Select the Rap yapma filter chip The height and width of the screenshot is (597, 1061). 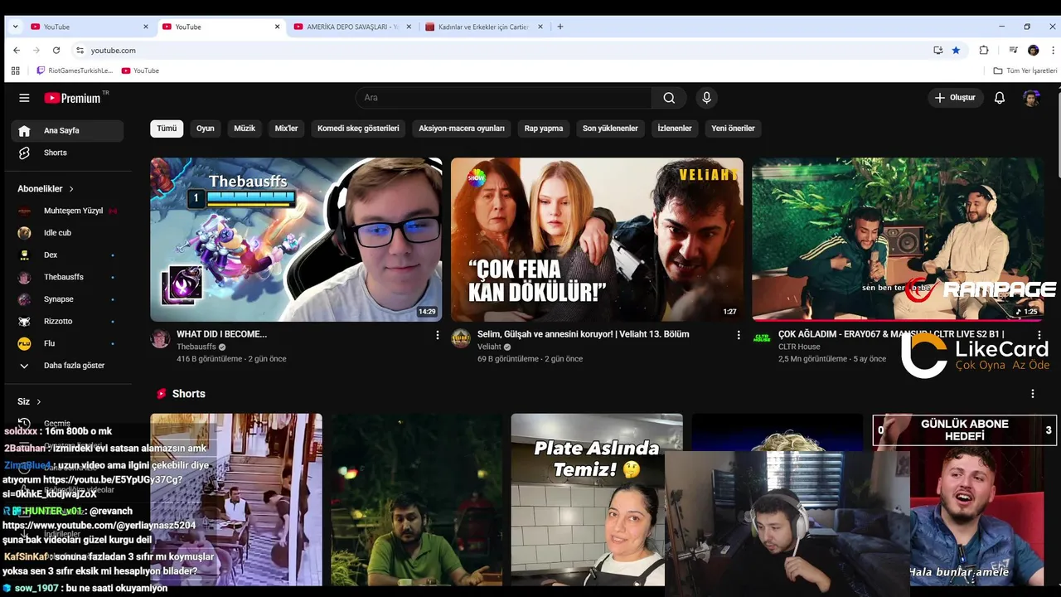tap(544, 129)
